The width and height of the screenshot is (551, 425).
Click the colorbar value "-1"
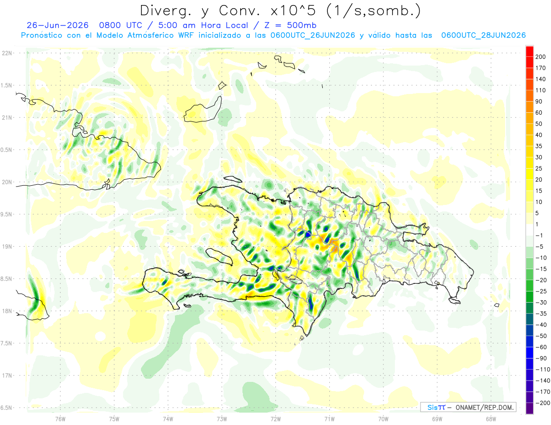(540, 236)
